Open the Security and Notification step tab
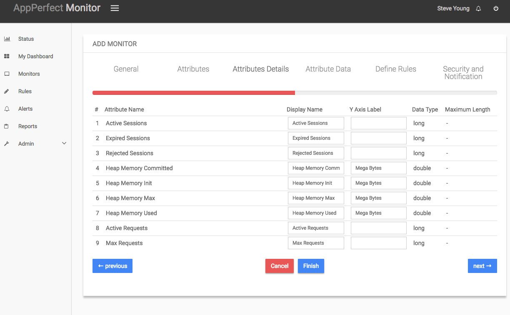The width and height of the screenshot is (510, 315). point(463,73)
